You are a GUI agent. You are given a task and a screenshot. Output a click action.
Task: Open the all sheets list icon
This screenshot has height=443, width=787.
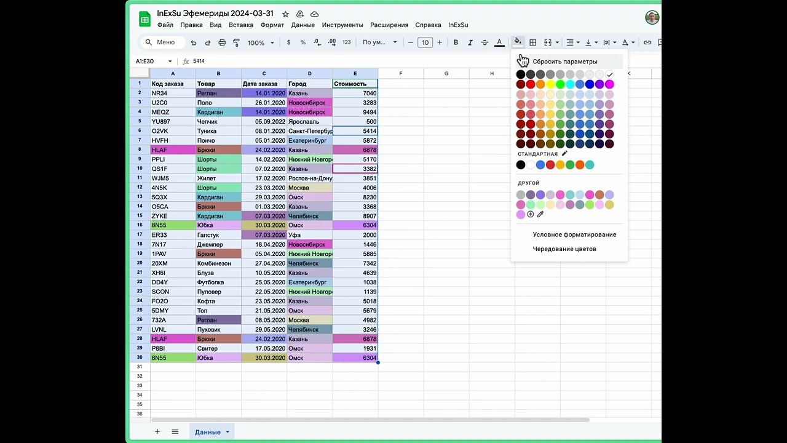click(175, 432)
